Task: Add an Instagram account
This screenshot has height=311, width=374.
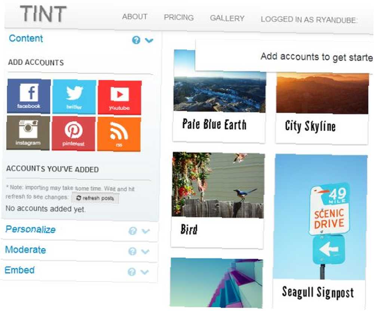Action: (28, 133)
